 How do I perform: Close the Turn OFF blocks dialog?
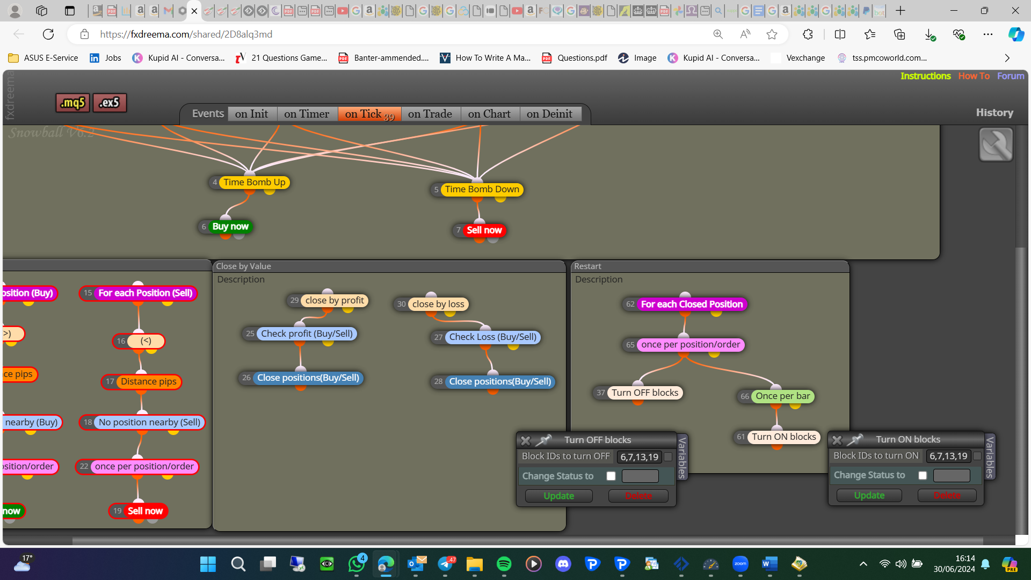(526, 440)
